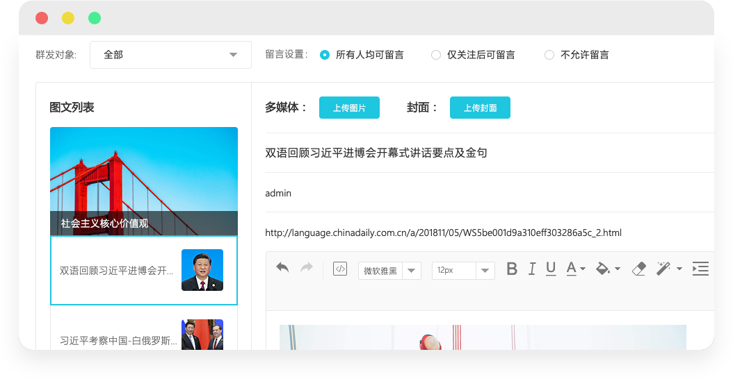Click the indent paragraph icon
The image size is (733, 379).
click(x=700, y=269)
